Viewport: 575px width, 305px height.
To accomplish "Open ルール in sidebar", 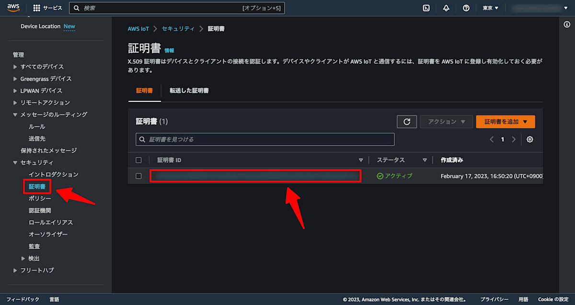I will 37,126.
